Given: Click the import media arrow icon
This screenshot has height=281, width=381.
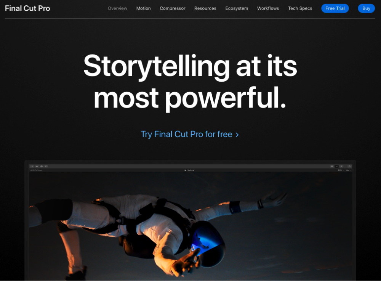Looking at the screenshot, I should click(x=32, y=167).
